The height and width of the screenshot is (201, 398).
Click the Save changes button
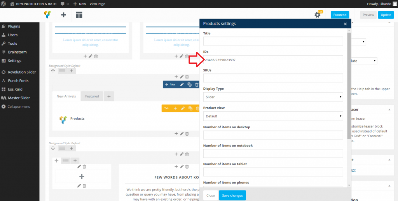pyautogui.click(x=232, y=195)
